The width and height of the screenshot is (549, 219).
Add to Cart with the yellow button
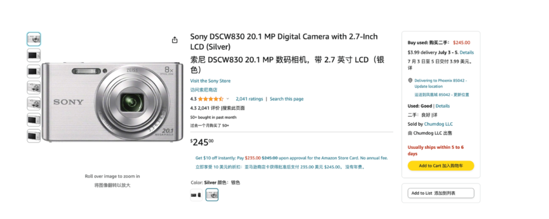coord(441,166)
